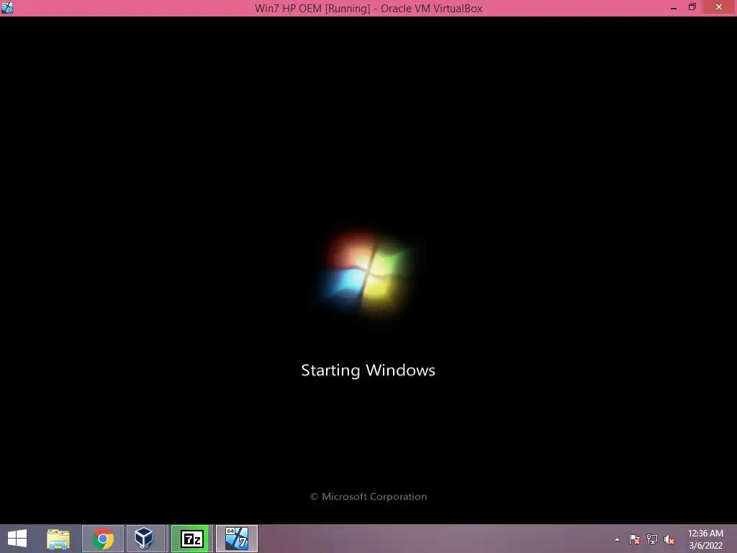
Task: Minimize the VirtualBox VM window
Action: click(x=674, y=8)
